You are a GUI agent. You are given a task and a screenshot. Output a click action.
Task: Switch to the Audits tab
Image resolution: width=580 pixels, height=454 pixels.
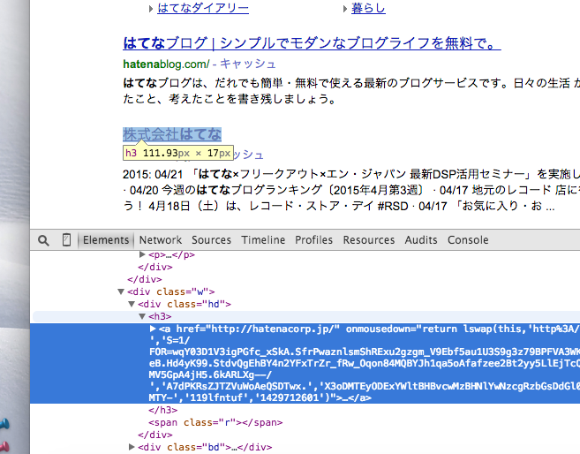[421, 239]
